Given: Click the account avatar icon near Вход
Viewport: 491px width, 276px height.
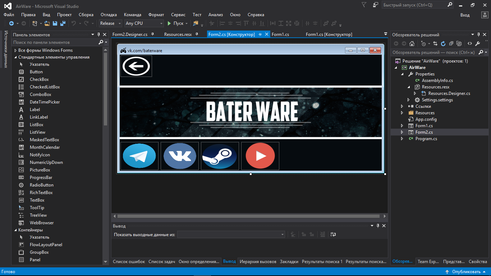Looking at the screenshot, I should pos(485,15).
